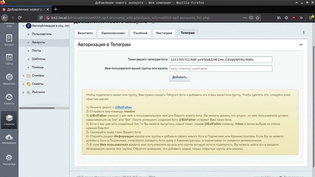
Task: Click the Добавить button
Action: point(179,77)
